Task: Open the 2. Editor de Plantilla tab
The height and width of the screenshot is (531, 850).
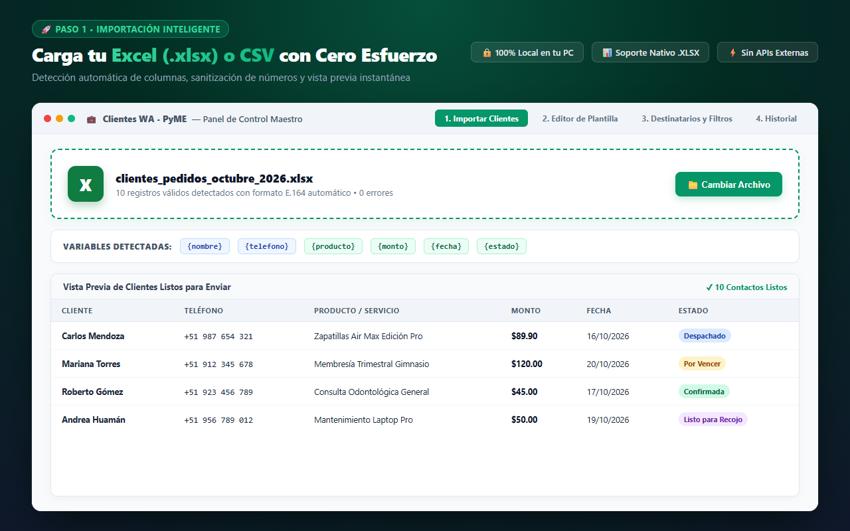Action: (x=580, y=118)
